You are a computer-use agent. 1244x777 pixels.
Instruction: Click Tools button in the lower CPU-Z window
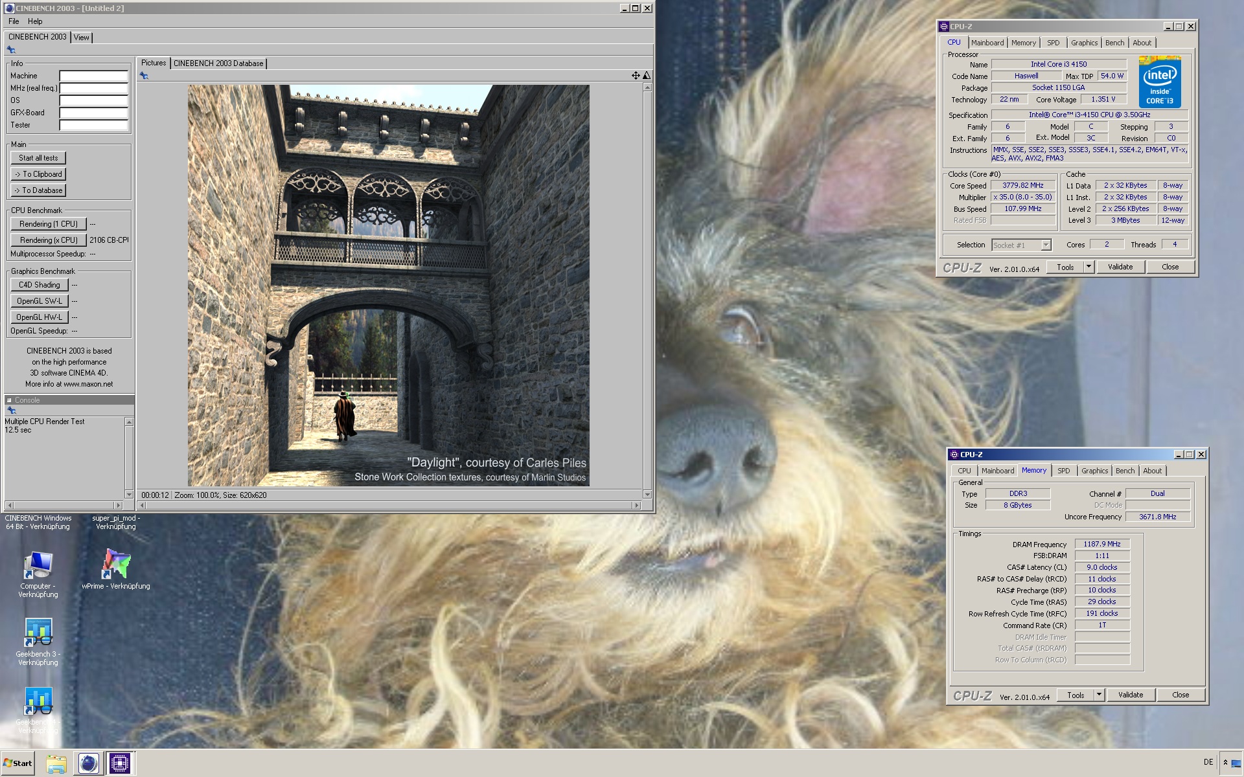click(1076, 695)
